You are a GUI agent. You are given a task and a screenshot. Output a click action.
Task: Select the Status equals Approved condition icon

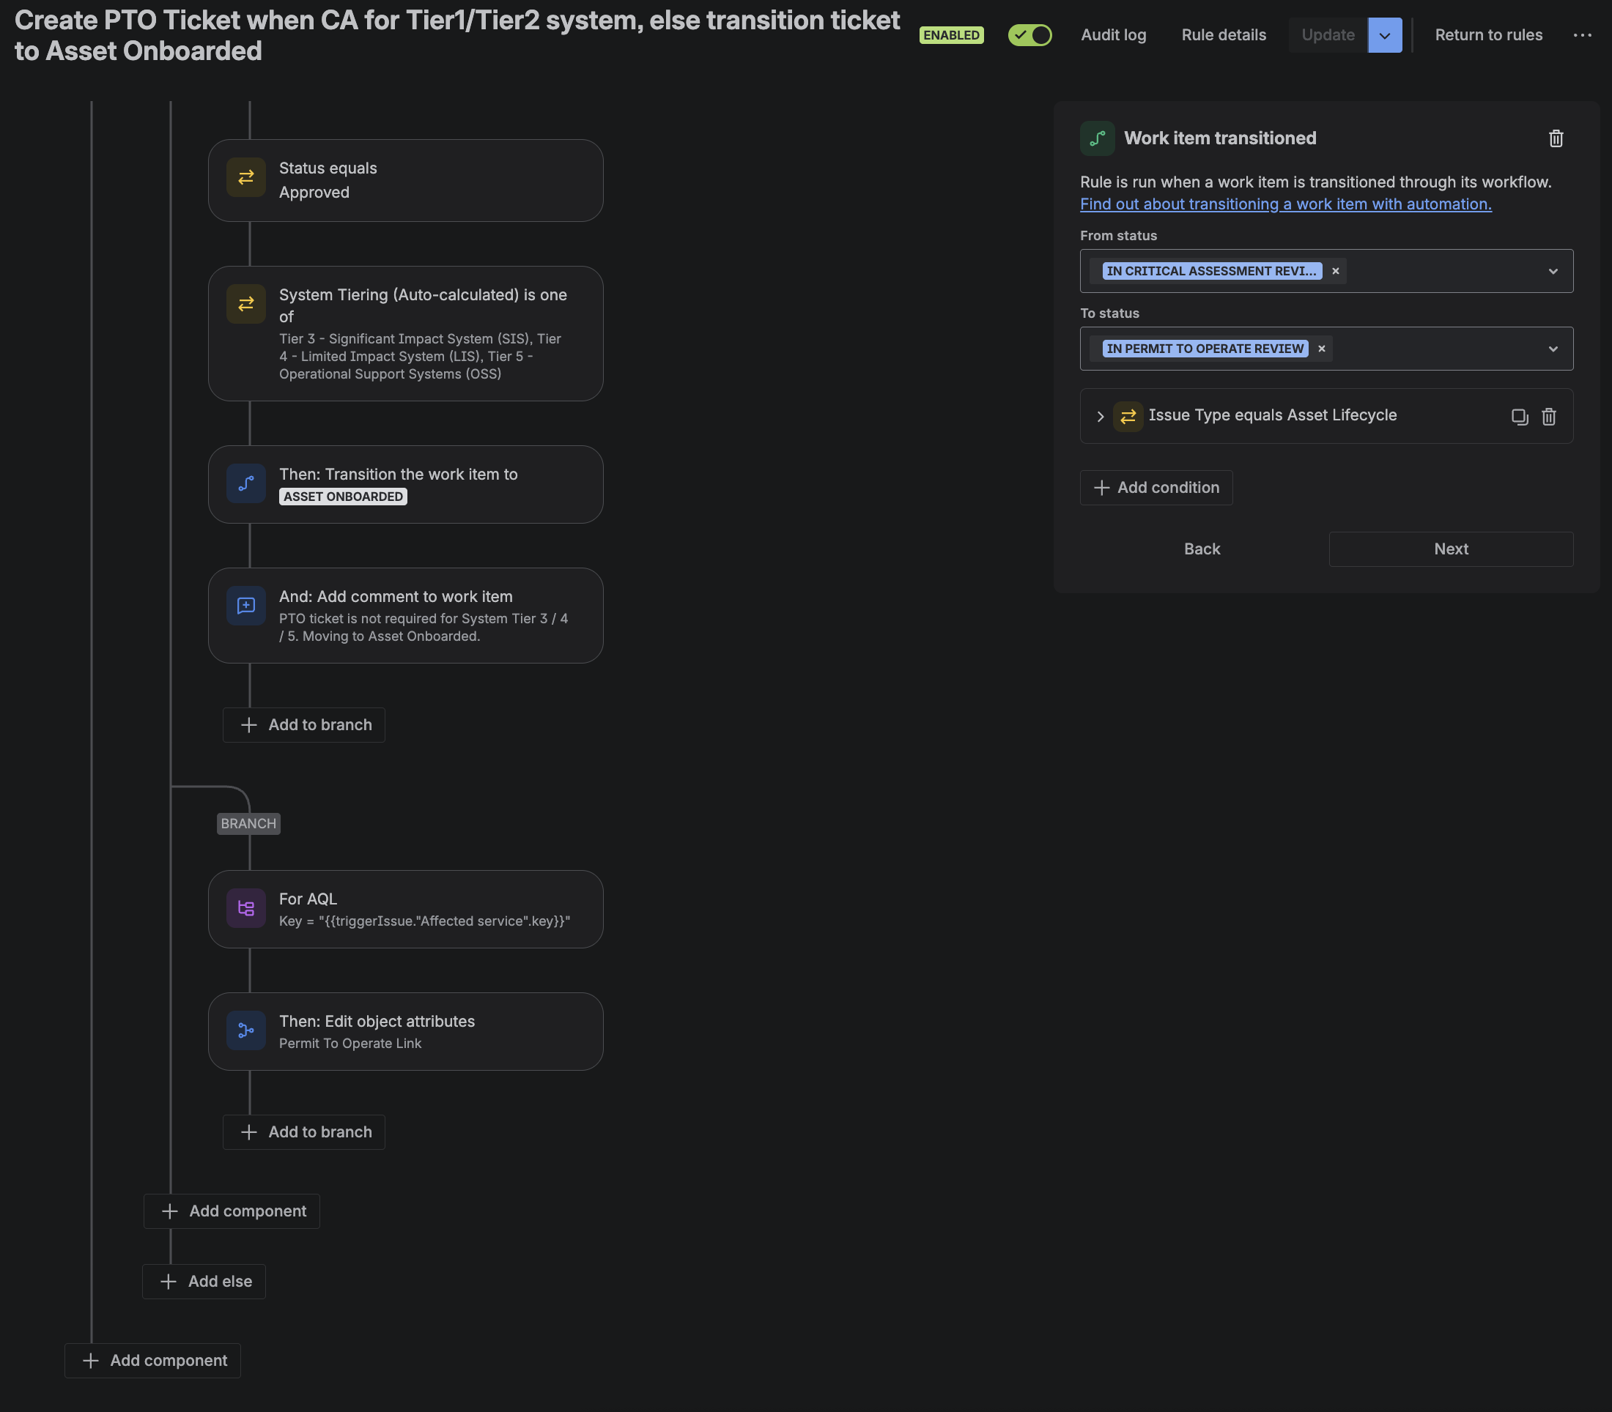point(246,177)
